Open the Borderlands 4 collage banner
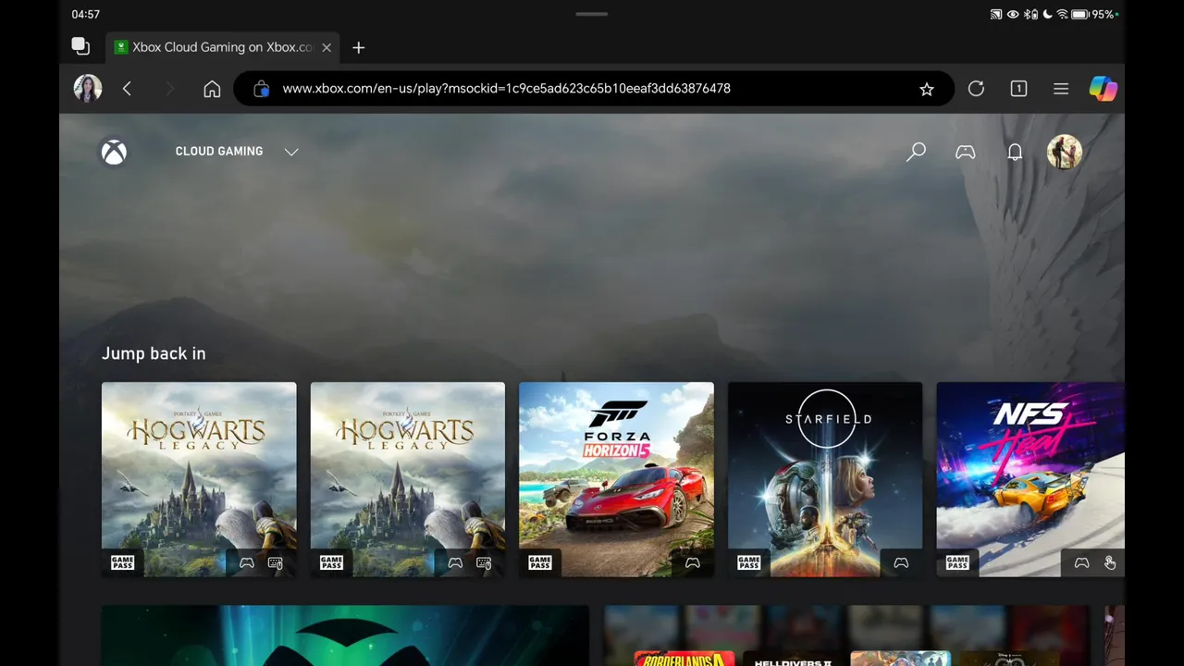 [846, 635]
